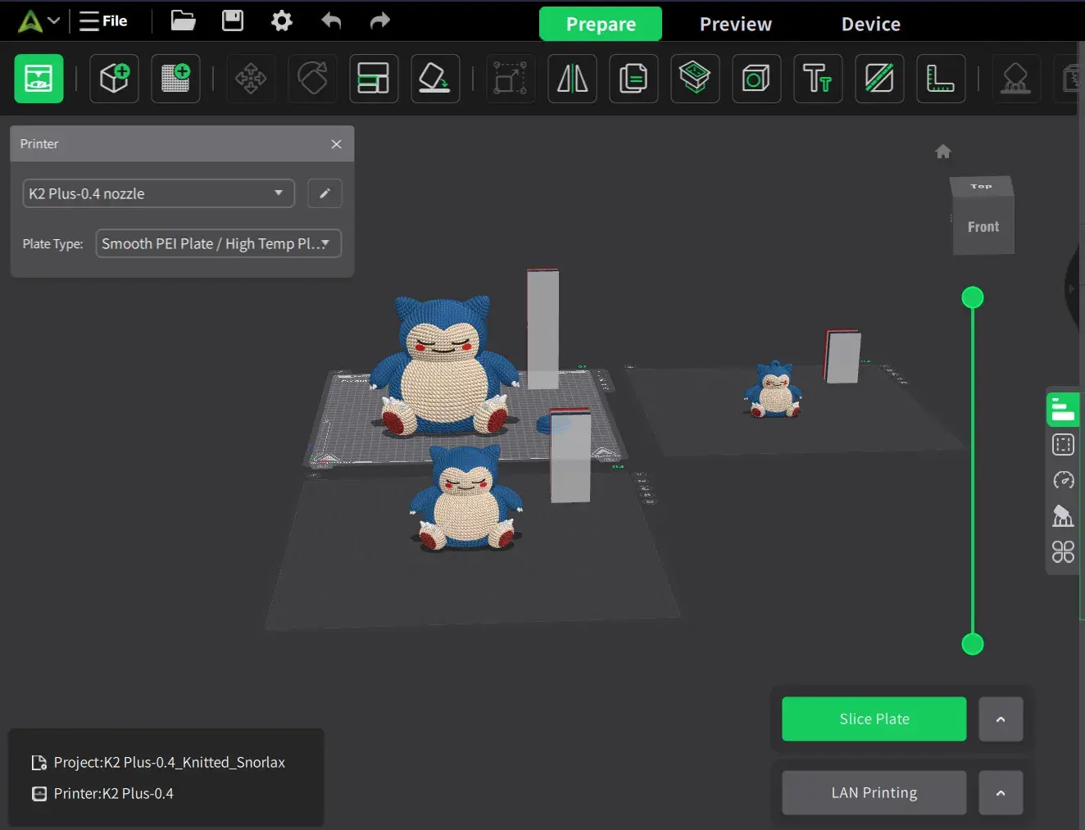
Task: Select the Mirror tool
Action: (x=572, y=79)
